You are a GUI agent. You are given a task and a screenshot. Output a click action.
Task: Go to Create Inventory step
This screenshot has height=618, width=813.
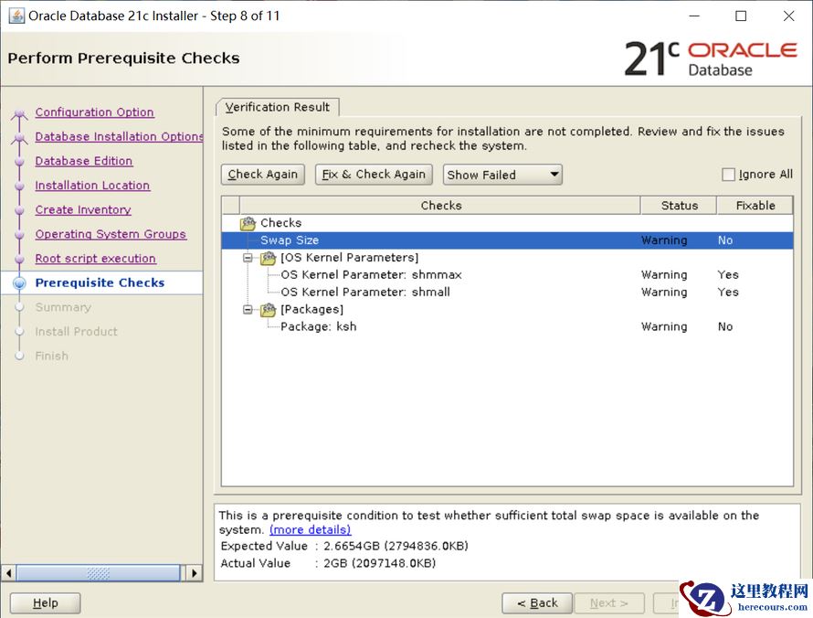click(x=83, y=209)
